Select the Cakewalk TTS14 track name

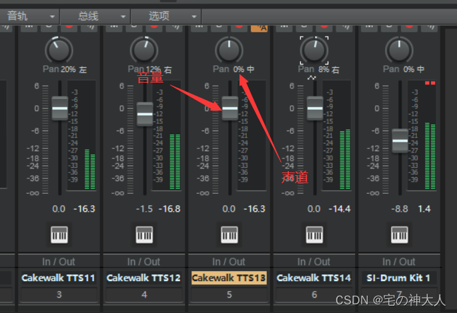pyautogui.click(x=314, y=278)
